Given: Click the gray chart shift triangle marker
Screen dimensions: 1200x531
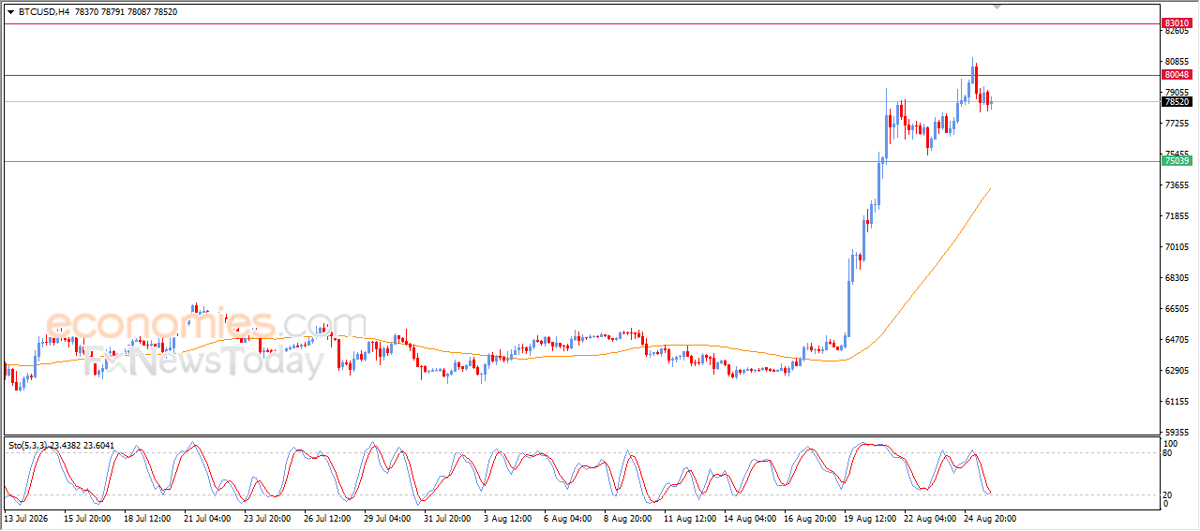Looking at the screenshot, I should point(998,6).
